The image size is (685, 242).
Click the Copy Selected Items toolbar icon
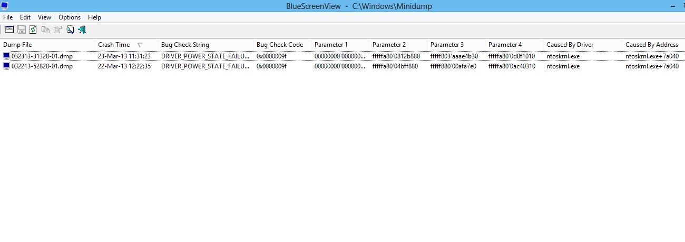click(46, 30)
